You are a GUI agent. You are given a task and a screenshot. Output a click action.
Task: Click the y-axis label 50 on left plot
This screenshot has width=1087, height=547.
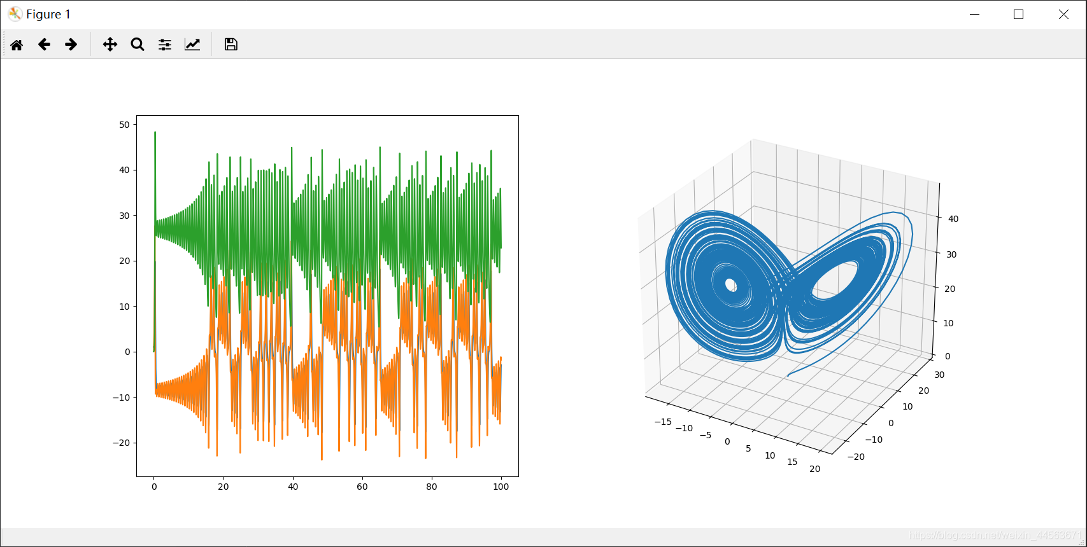click(124, 125)
